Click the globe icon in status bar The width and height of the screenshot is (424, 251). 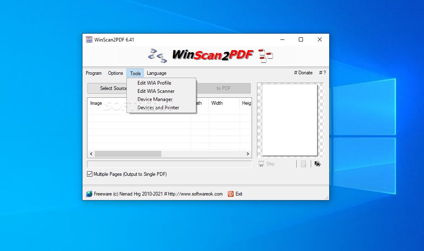point(89,194)
